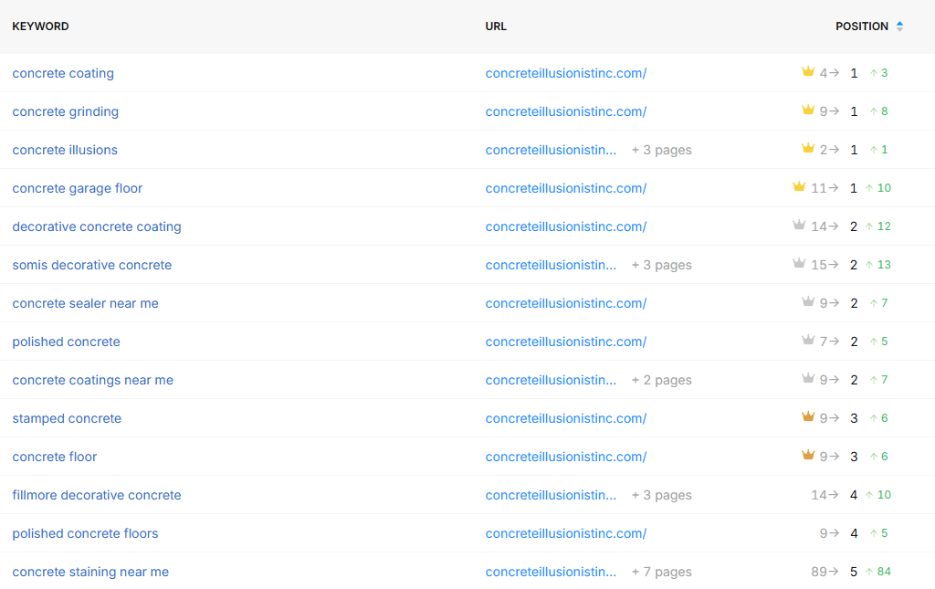Sort by the POSITION column arrow icon
The width and height of the screenshot is (935, 589).
point(899,26)
